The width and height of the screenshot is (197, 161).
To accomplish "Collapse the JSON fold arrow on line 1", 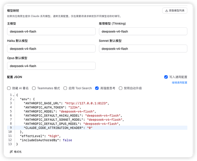I will coord(14,95).
